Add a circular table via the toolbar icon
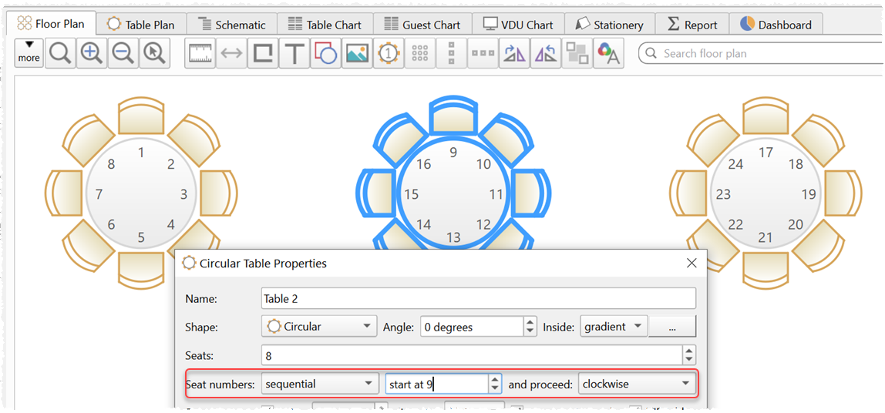This screenshot has width=885, height=413. (x=389, y=54)
